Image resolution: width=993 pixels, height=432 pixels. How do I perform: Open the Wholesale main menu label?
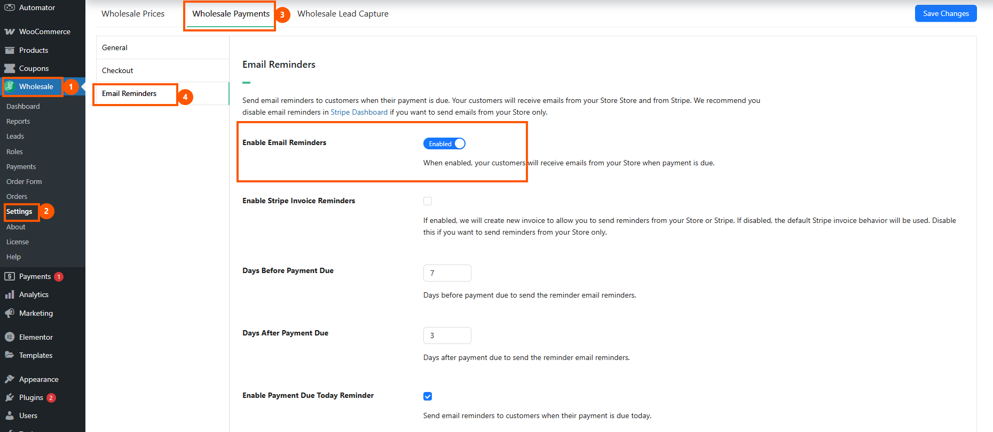tap(36, 86)
